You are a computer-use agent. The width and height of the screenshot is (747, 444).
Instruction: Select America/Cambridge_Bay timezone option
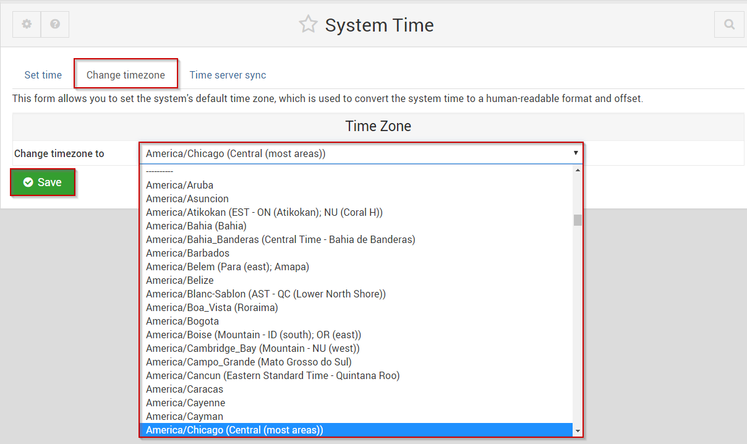click(357, 348)
